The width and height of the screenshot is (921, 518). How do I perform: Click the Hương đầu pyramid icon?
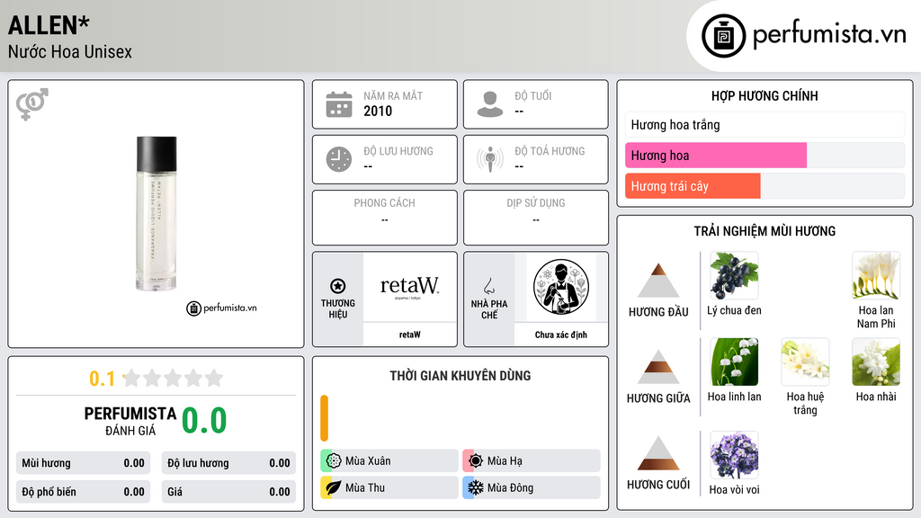coord(658,281)
